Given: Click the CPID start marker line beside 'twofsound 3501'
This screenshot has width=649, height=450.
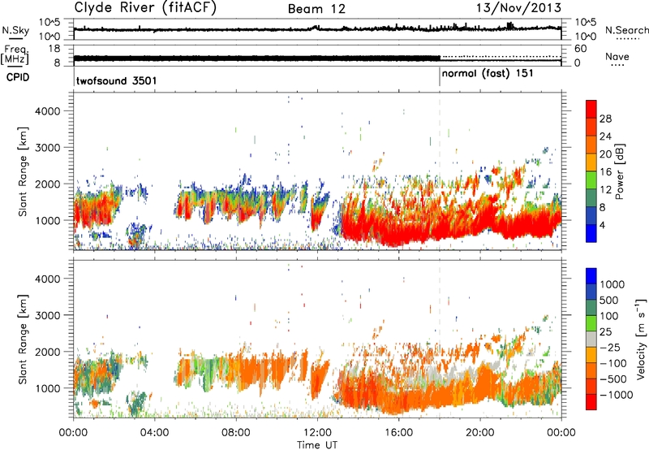Looking at the screenshot, I should [74, 76].
